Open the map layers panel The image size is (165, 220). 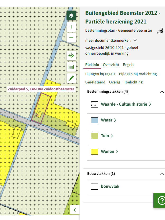click(71, 16)
